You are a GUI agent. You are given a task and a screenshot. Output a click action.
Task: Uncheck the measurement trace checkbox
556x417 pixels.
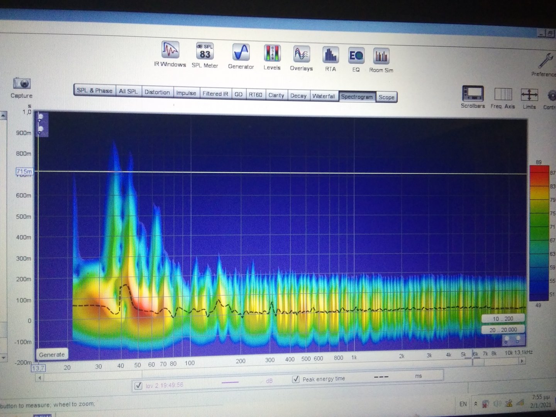point(138,385)
